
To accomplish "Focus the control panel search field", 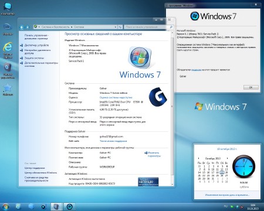I will 147,27.
